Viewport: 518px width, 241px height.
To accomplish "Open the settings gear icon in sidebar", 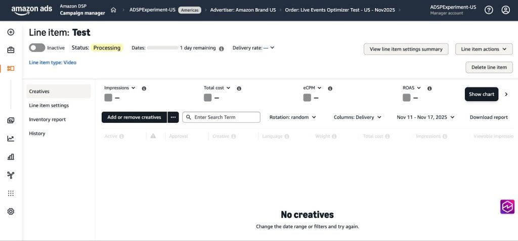I will (x=11, y=211).
